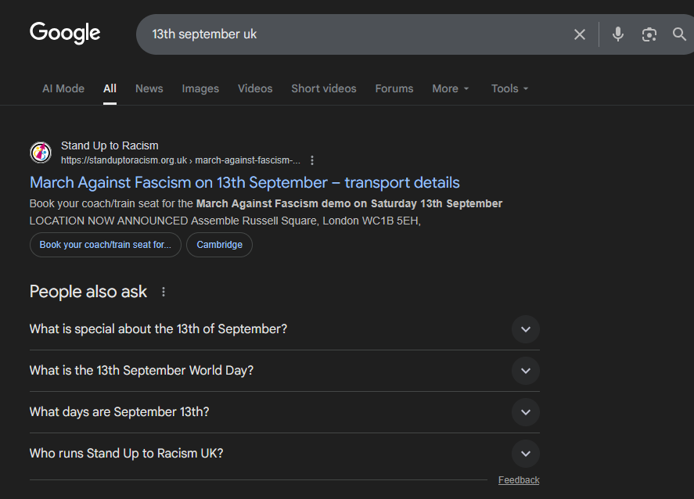Screen dimensions: 694x499
Task: Switch to AI Mode
Action: tap(63, 88)
